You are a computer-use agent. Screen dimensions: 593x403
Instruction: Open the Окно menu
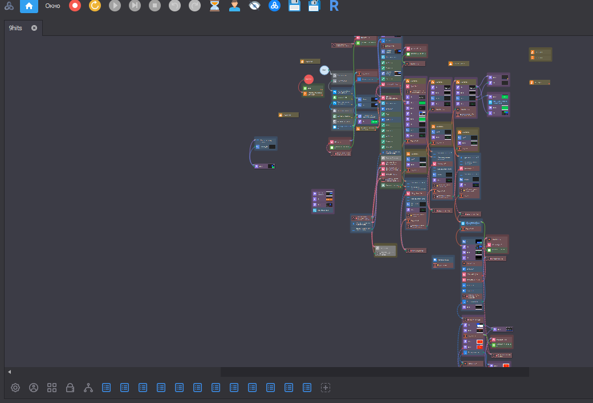click(52, 6)
